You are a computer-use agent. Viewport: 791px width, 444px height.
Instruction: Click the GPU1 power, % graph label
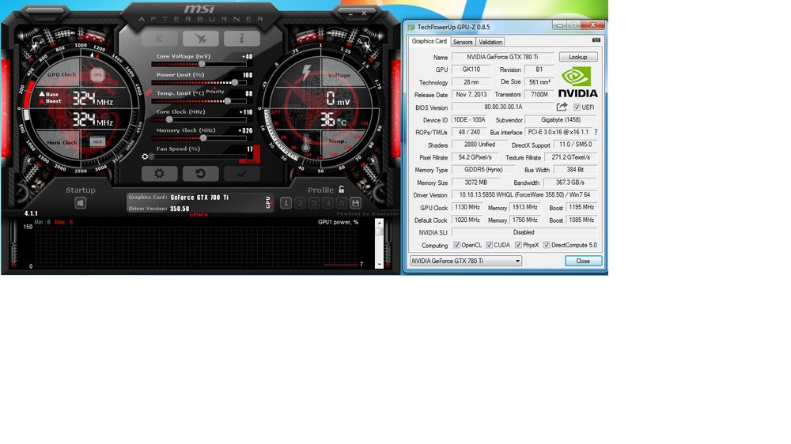[338, 222]
